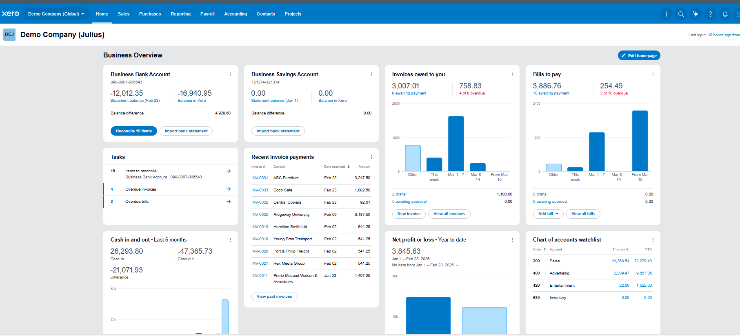Launch the AI sparkle assistant icon
This screenshot has width=740, height=336.
coord(696,14)
